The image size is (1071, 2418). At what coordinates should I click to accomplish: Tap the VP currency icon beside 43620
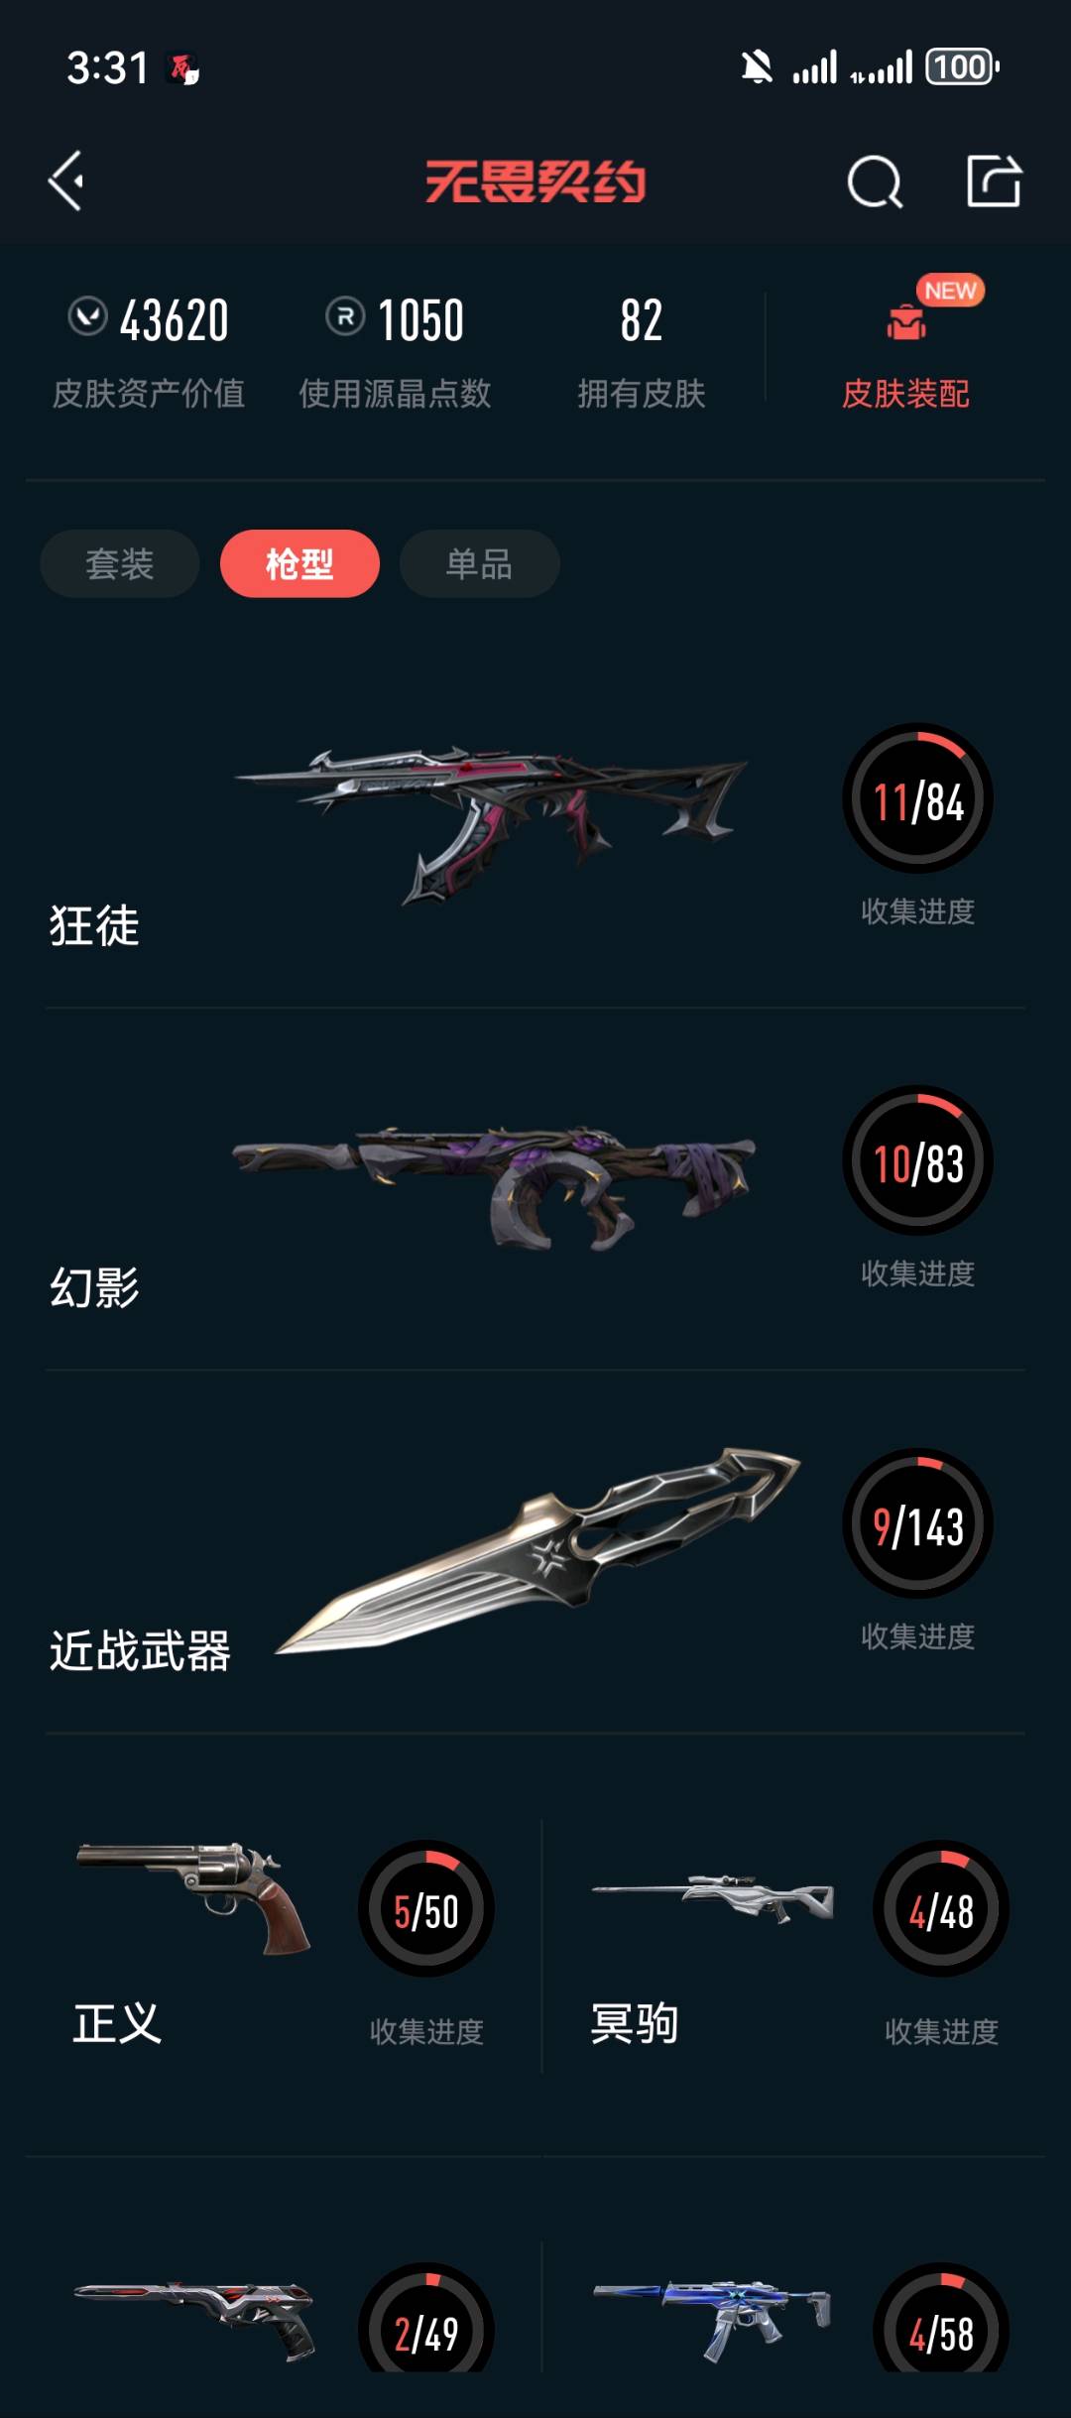point(87,317)
